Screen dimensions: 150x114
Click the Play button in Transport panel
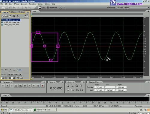pos(7,86)
